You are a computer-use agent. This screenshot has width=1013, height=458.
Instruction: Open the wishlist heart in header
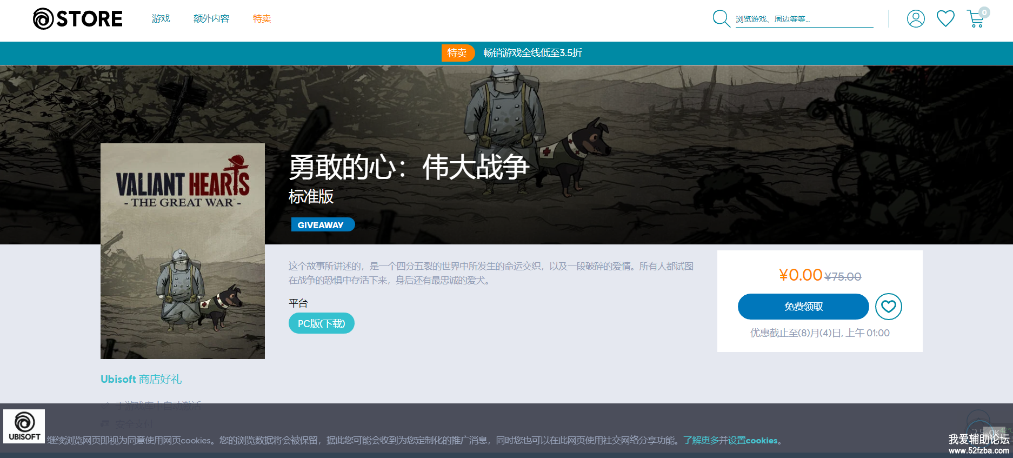tap(945, 18)
